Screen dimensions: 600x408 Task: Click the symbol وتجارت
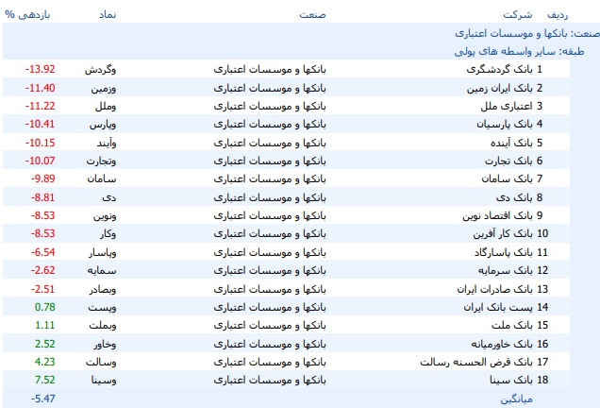[x=101, y=161]
